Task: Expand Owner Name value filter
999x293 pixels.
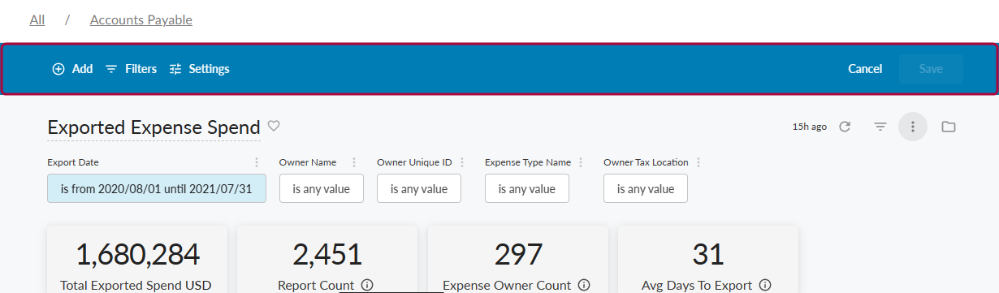Action: tap(322, 188)
